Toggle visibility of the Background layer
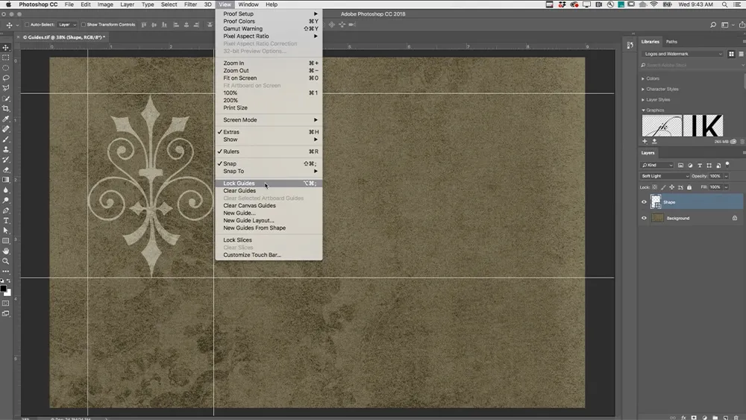The image size is (746, 420). coord(645,219)
